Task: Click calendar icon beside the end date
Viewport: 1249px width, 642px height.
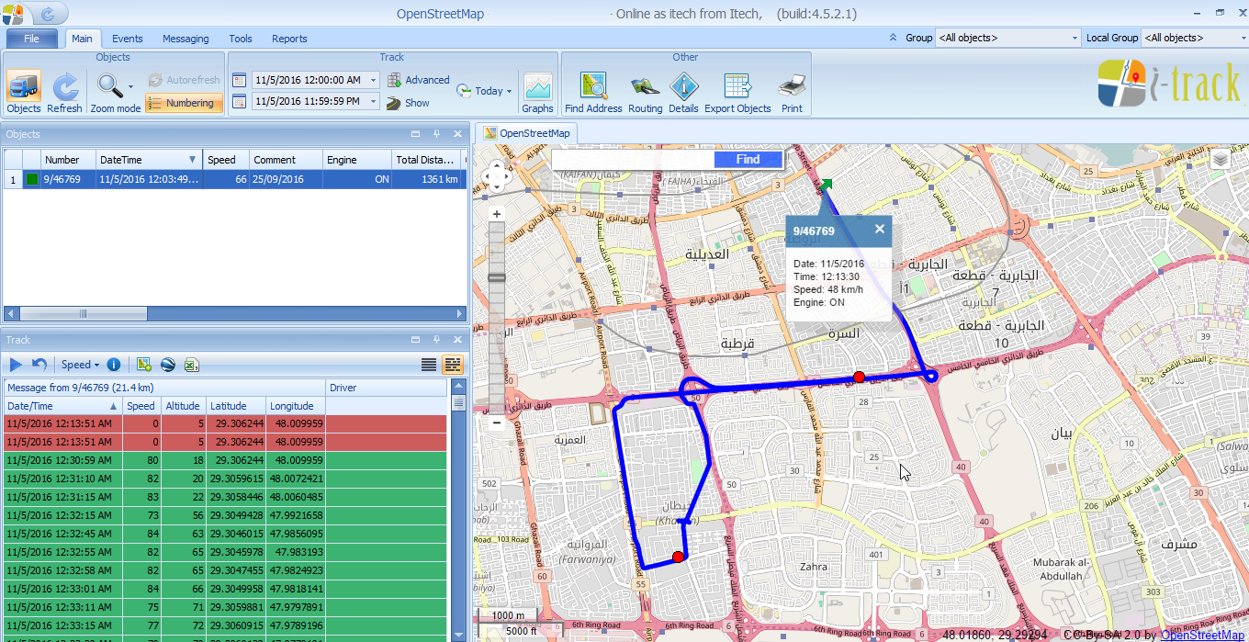Action: (239, 102)
